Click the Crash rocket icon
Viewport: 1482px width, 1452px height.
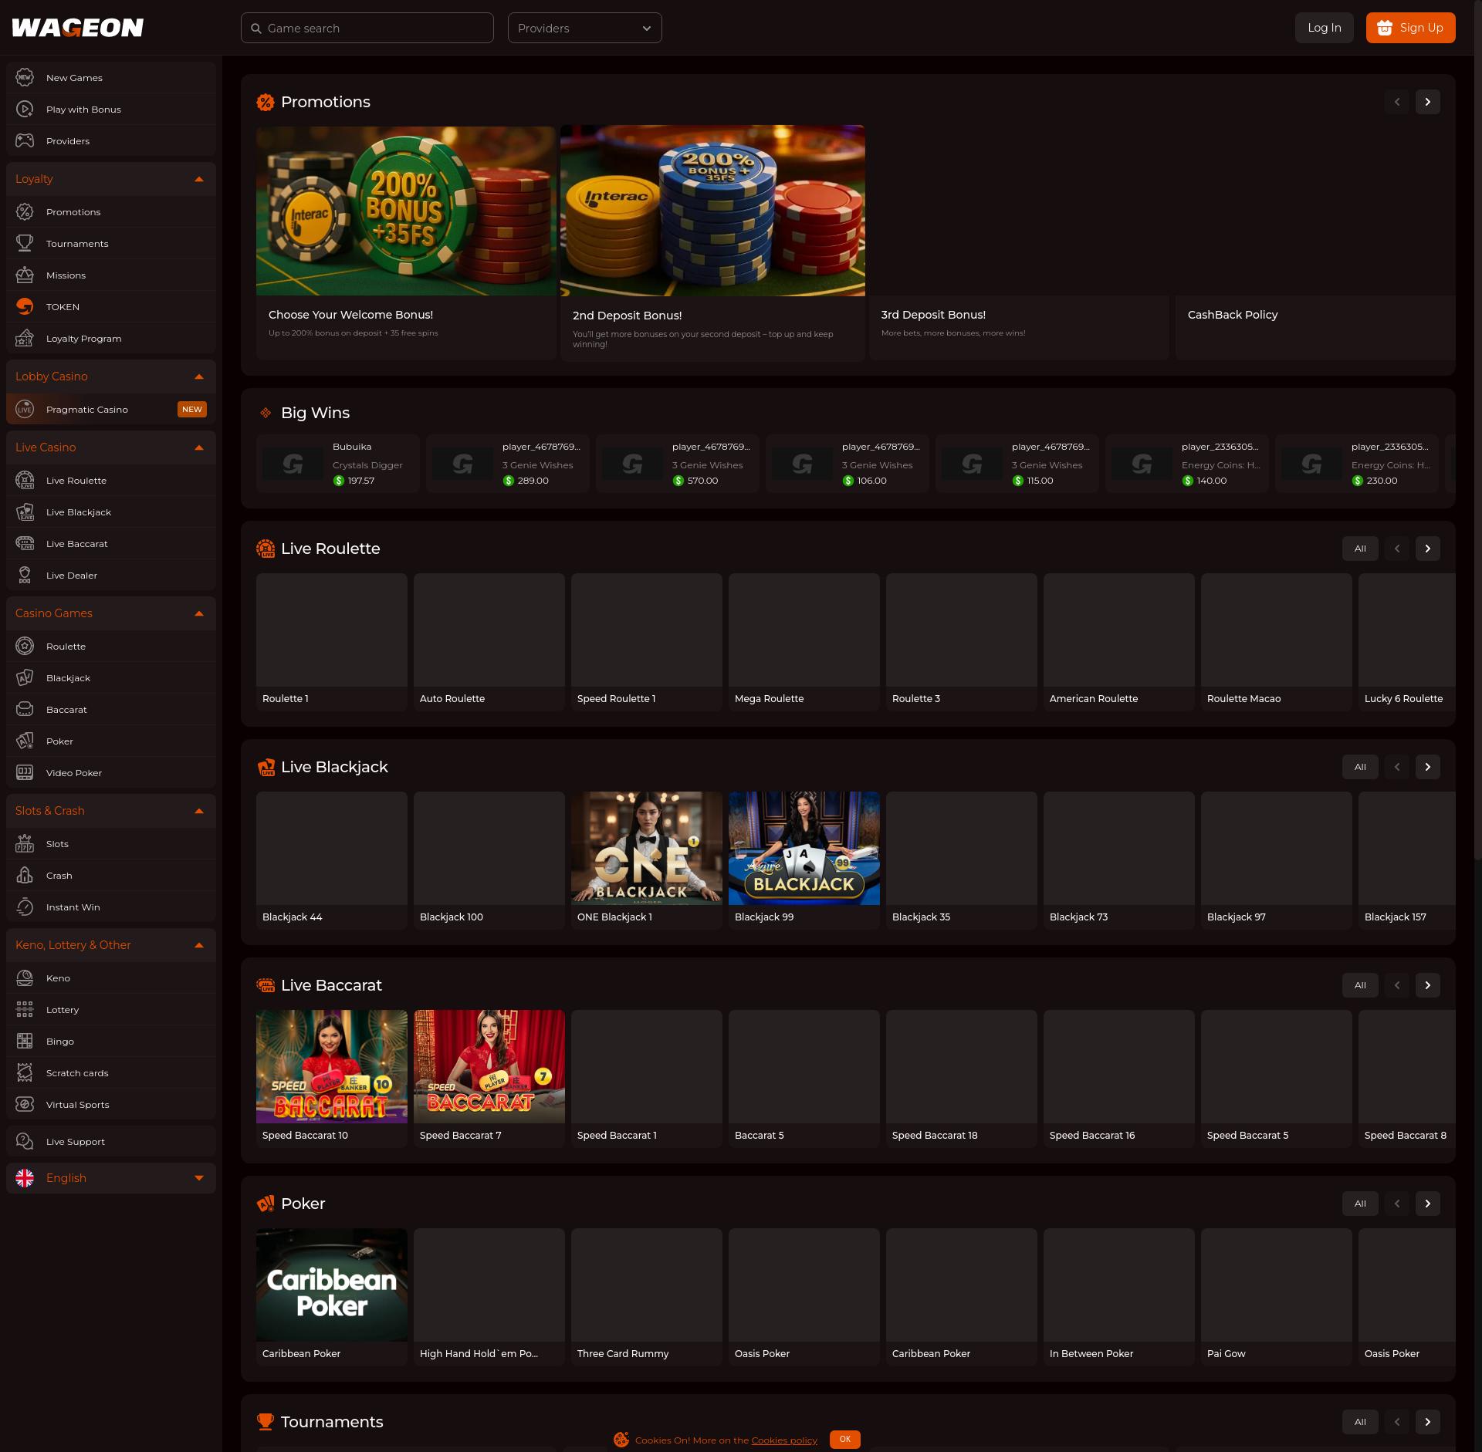(25, 875)
